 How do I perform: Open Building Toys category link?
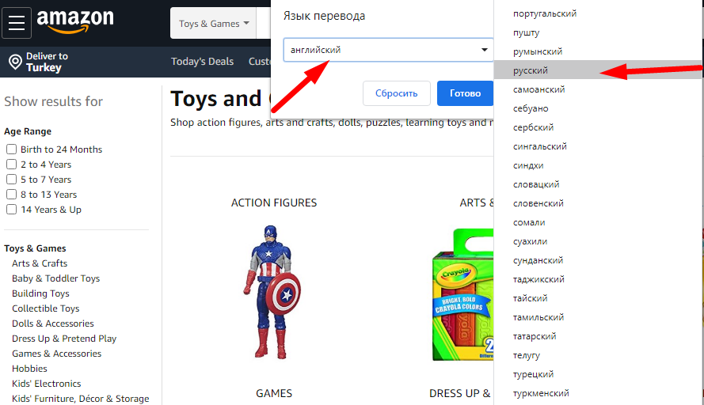[40, 293]
